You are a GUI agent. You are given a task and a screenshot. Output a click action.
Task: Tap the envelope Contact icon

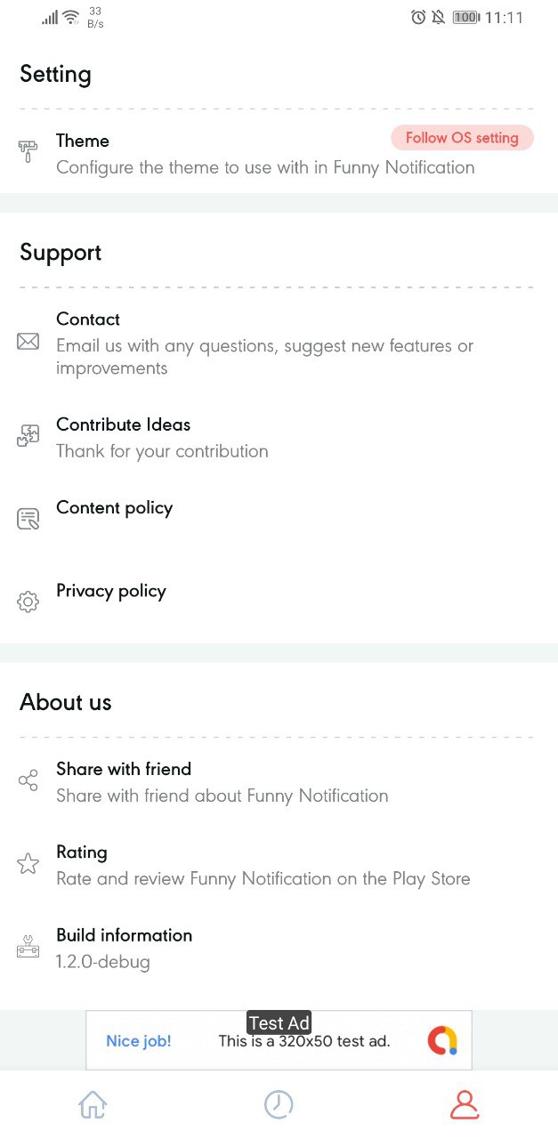(28, 342)
